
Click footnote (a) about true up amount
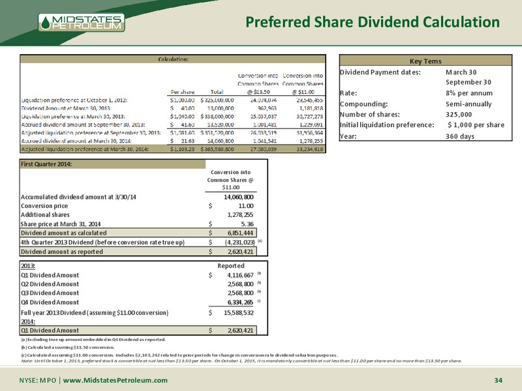pos(93,340)
